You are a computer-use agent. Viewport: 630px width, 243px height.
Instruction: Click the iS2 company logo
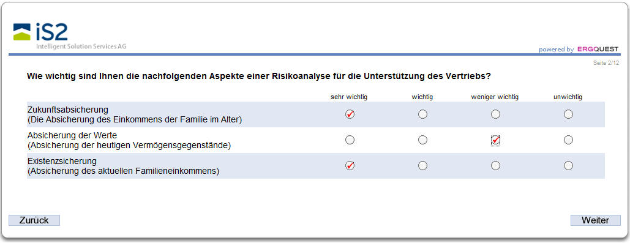tap(70, 36)
